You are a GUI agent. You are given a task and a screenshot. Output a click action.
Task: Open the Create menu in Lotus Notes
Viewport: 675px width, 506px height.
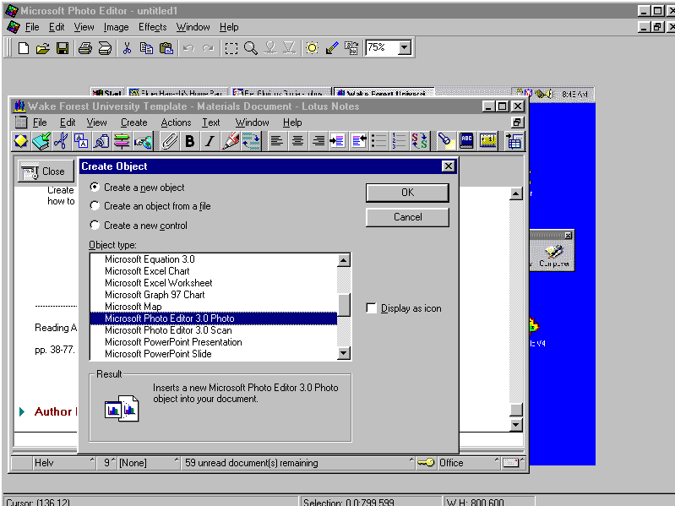[x=133, y=122]
